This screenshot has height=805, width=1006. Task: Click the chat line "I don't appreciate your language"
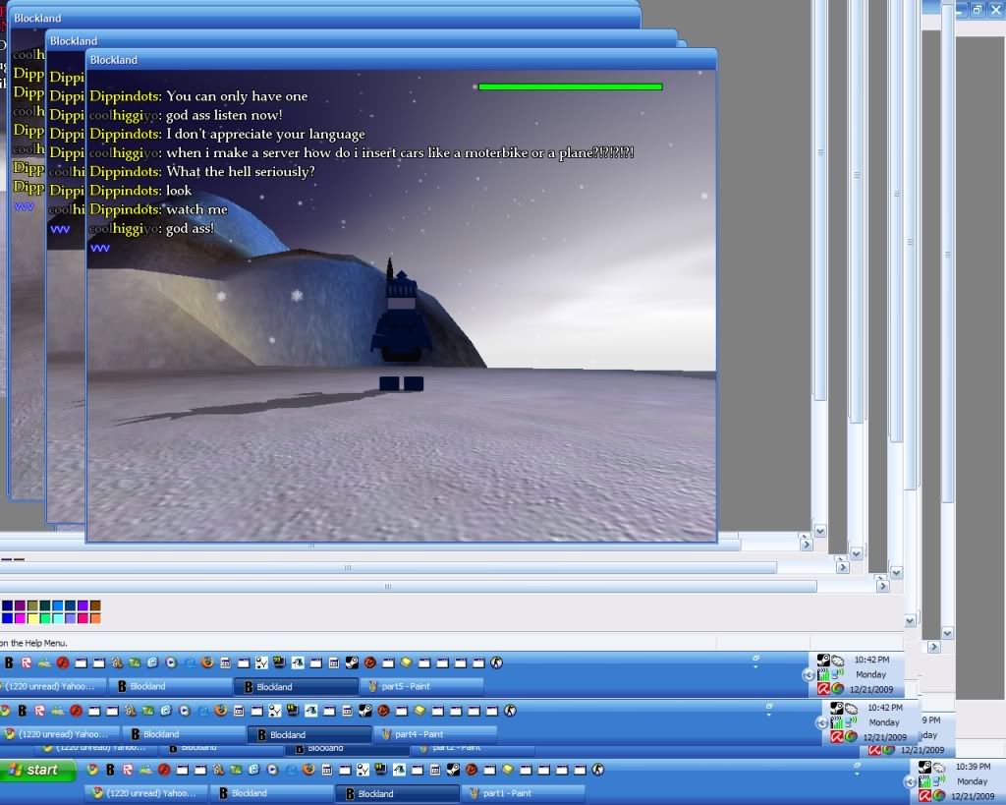(x=265, y=134)
